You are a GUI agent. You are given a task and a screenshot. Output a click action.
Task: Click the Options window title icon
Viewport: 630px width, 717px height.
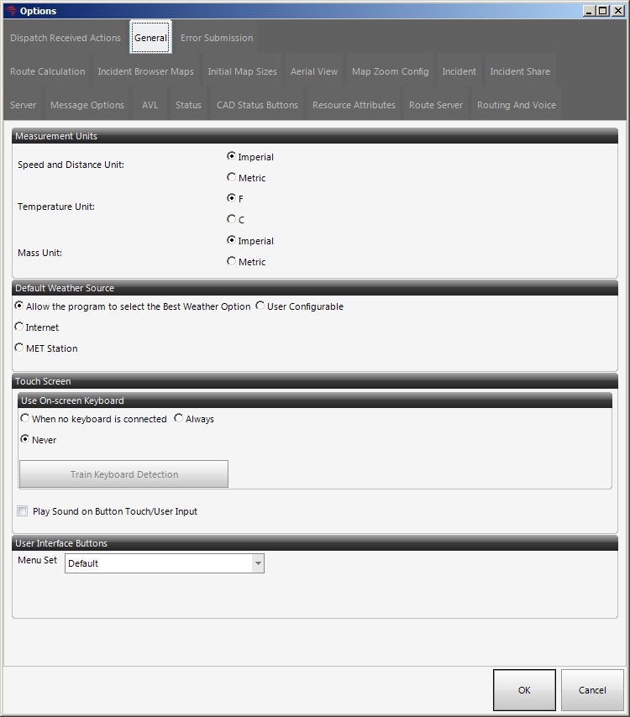coord(11,11)
